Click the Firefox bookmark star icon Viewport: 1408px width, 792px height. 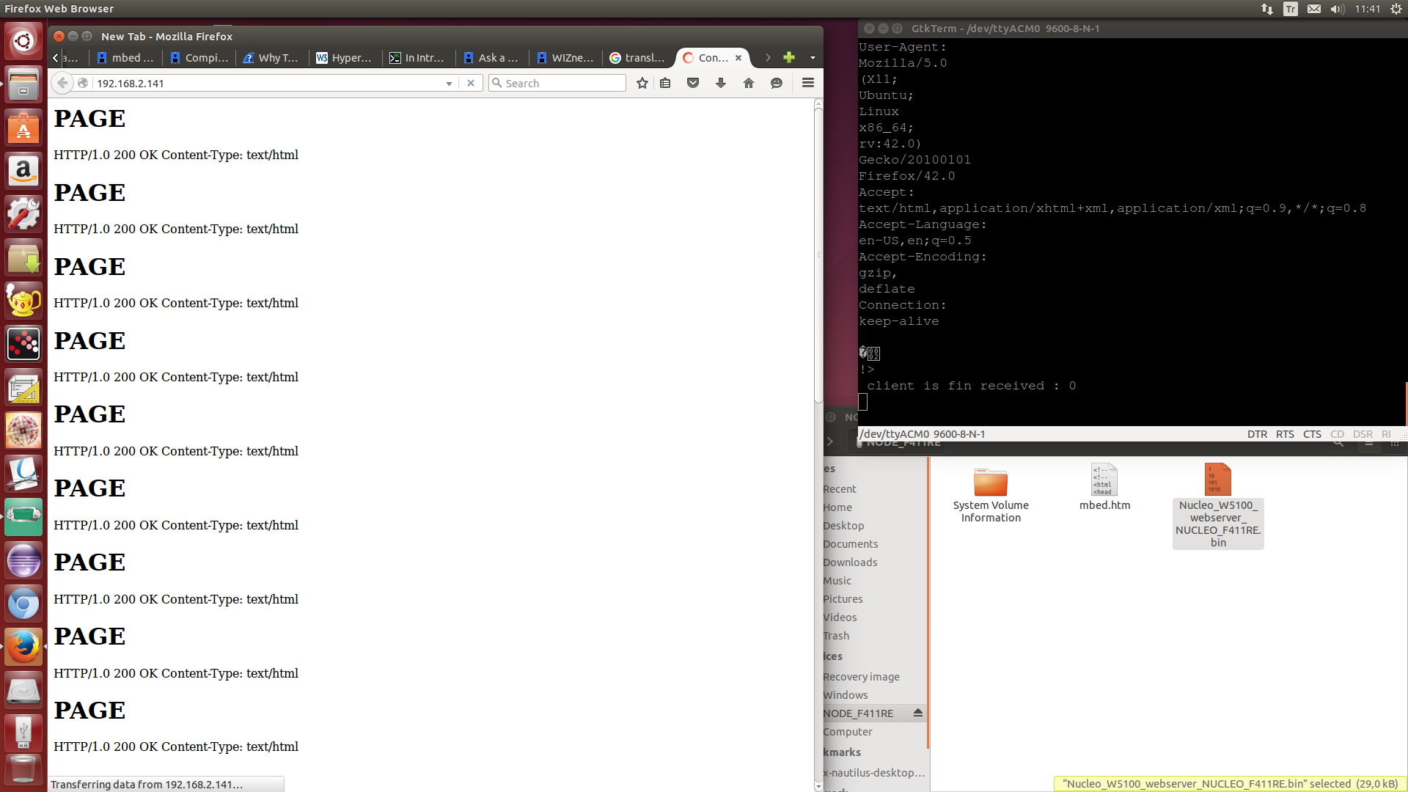(642, 83)
